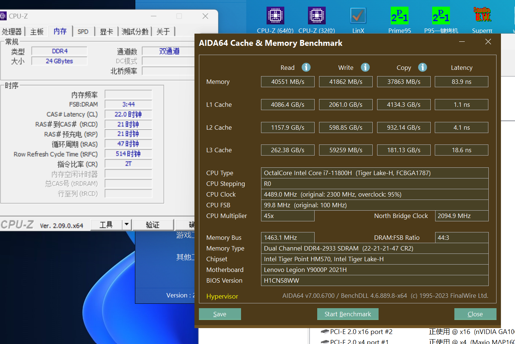This screenshot has height=344, width=515.
Task: Click the 双通道 channel field in CPU-Z
Action: click(169, 51)
